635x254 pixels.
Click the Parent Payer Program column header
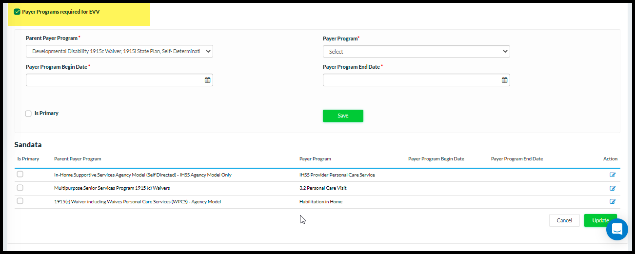coord(78,159)
